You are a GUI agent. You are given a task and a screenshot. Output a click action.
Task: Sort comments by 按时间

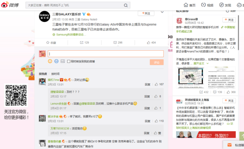tap(55, 74)
